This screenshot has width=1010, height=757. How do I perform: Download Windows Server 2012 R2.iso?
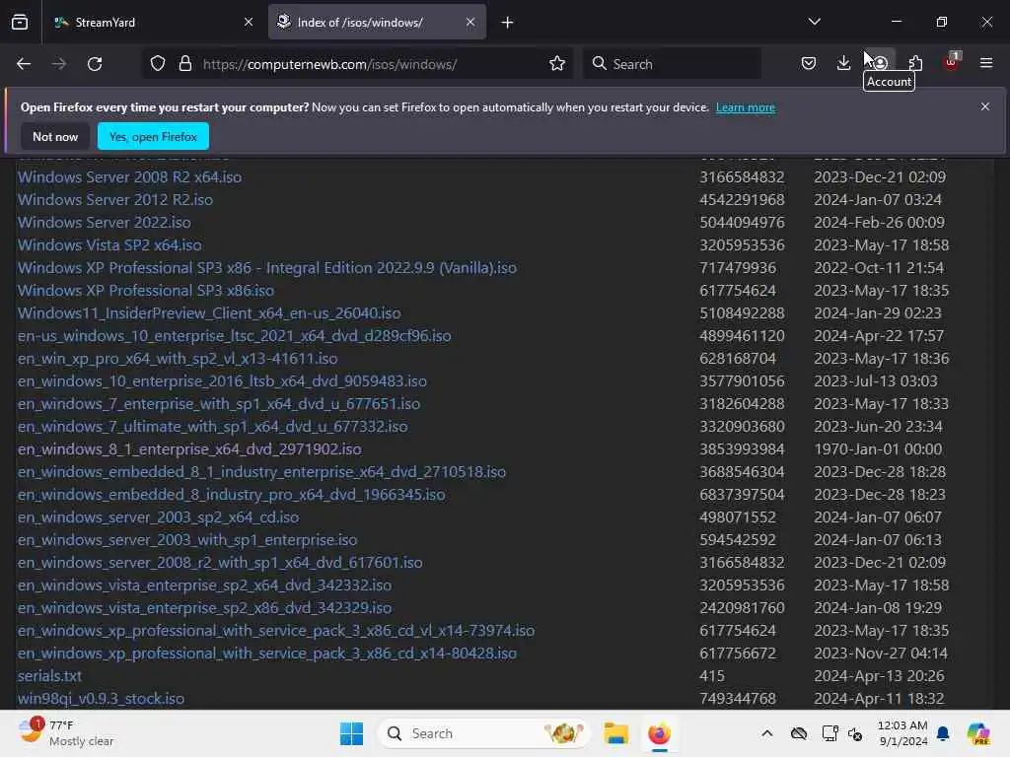coord(115,199)
